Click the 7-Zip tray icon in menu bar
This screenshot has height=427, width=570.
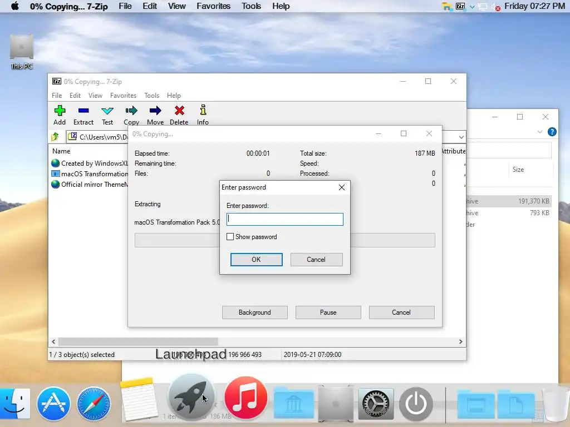[460, 6]
